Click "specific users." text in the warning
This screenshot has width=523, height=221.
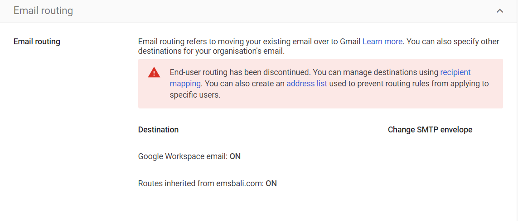point(195,95)
